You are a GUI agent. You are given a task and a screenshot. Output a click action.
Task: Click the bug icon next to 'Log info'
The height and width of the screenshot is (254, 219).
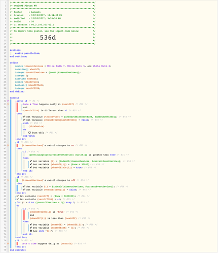[31, 232]
